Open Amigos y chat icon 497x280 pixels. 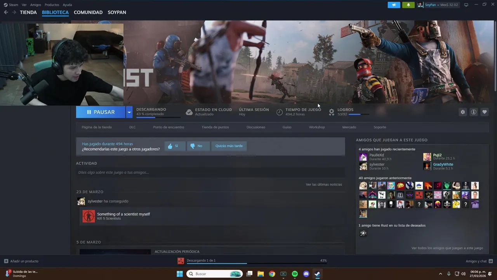pyautogui.click(x=491, y=261)
